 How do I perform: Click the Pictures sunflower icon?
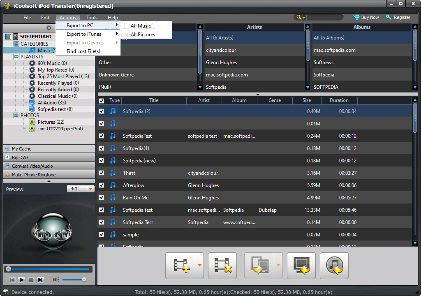pyautogui.click(x=32, y=122)
